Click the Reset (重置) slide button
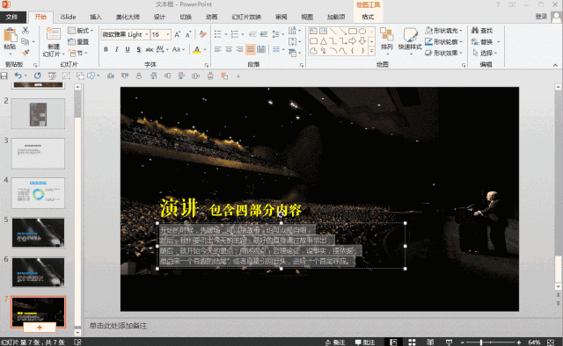Viewport: 563px width, 346px height. [x=78, y=42]
